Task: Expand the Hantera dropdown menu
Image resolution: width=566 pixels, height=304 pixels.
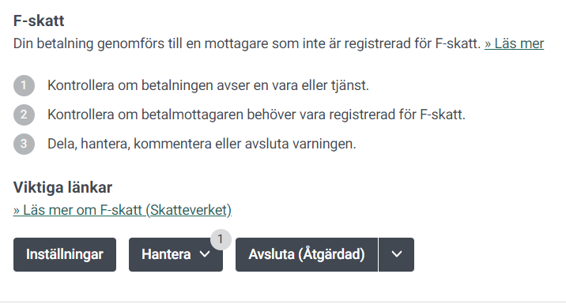Action: pyautogui.click(x=175, y=254)
